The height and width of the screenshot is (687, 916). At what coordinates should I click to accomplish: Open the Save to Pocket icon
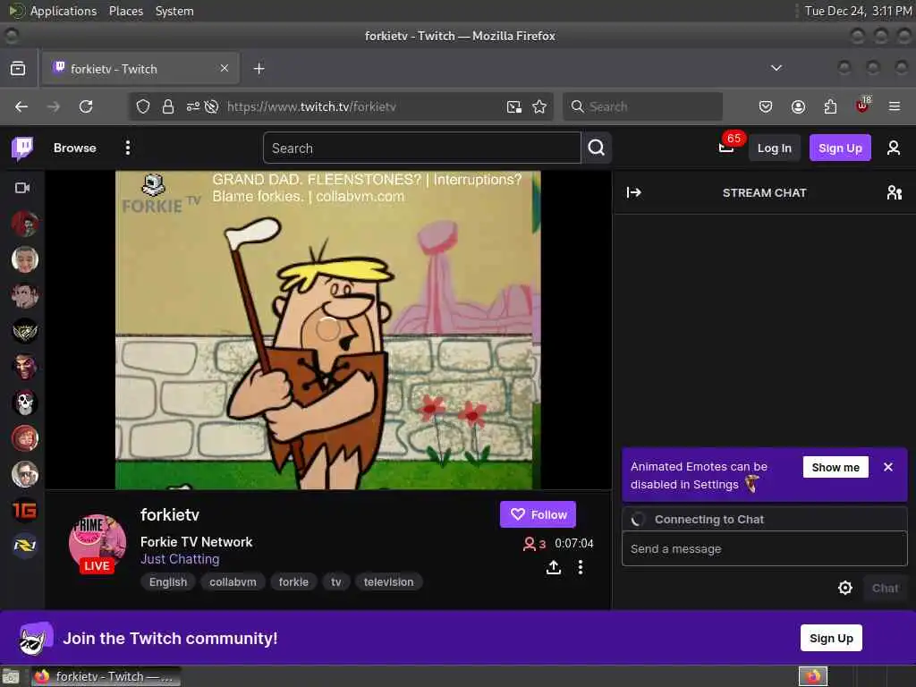click(766, 106)
